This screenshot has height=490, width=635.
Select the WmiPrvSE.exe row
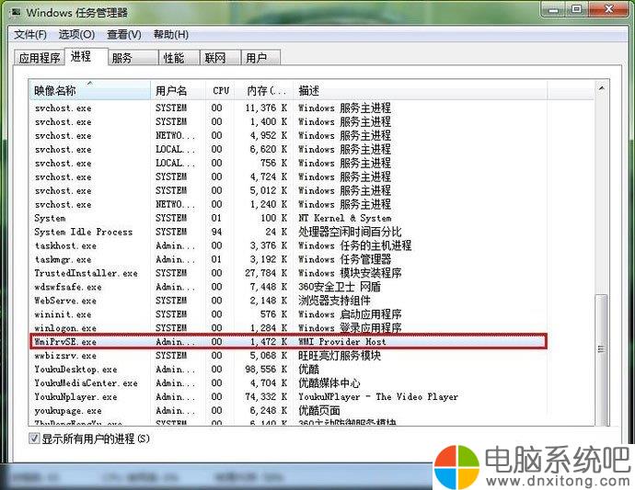point(287,342)
